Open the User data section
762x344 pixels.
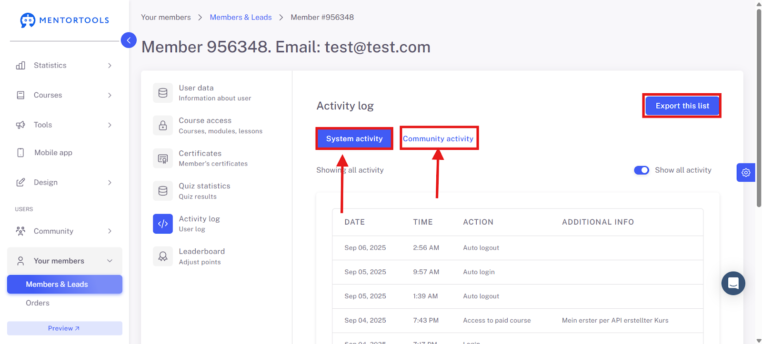[215, 93]
